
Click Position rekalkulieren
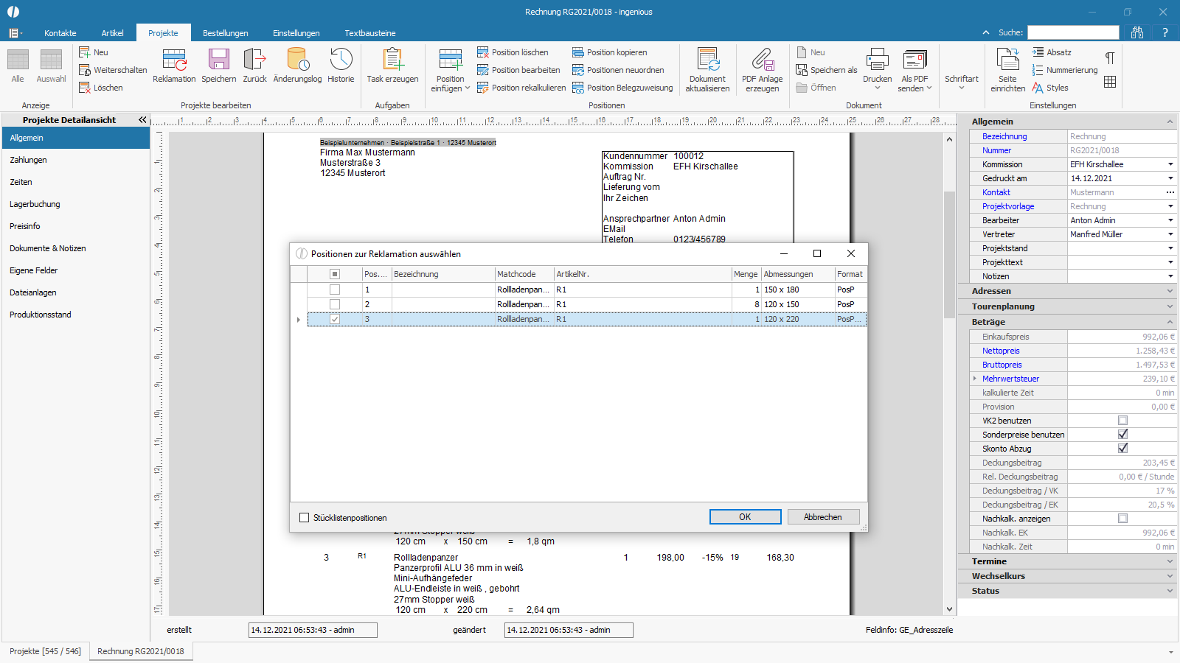point(521,88)
